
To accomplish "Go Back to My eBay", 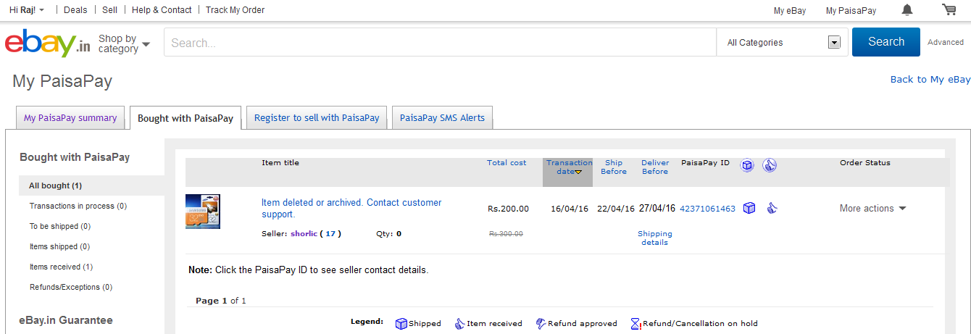I will [x=930, y=80].
